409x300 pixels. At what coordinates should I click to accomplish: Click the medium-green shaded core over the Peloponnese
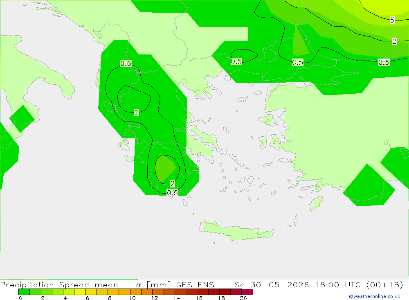(x=165, y=168)
